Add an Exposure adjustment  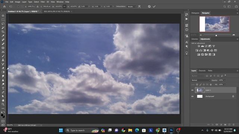click(x=210, y=46)
